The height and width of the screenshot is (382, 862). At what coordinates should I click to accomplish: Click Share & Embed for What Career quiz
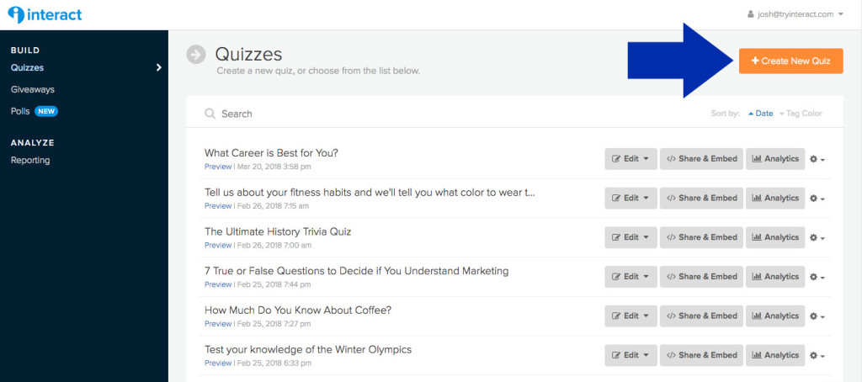701,159
